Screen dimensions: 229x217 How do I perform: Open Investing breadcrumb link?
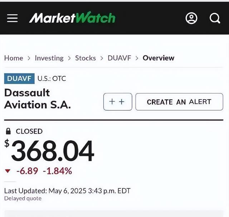(x=49, y=58)
